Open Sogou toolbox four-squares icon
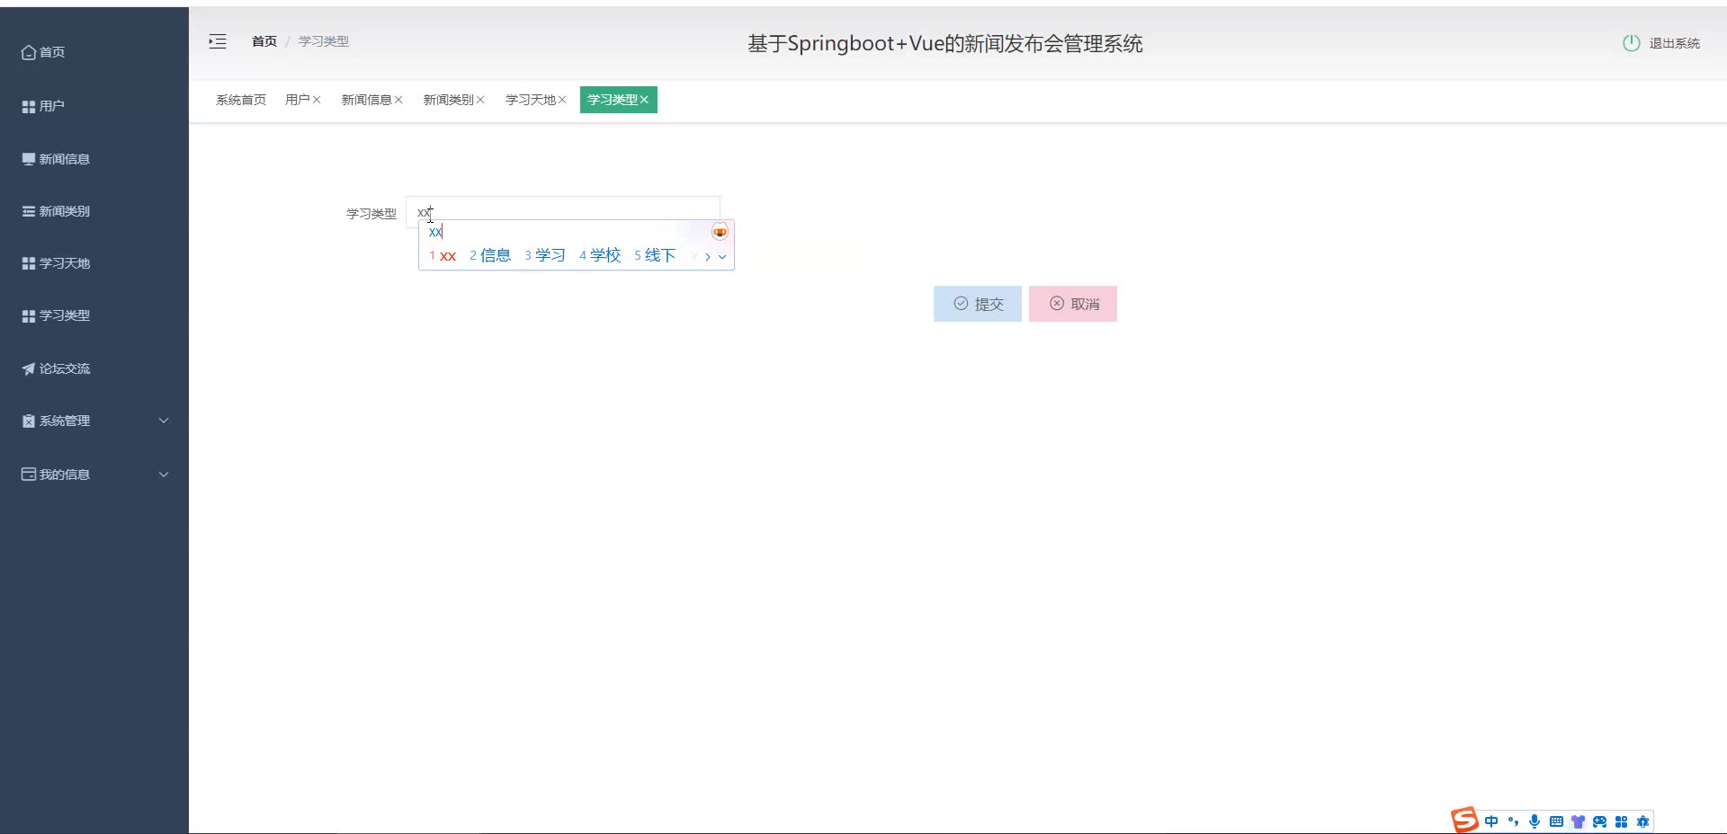Image resolution: width=1727 pixels, height=834 pixels. click(x=1621, y=821)
